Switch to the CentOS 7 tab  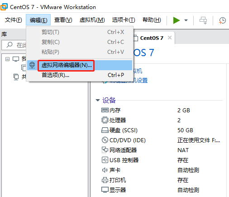[x=152, y=38]
